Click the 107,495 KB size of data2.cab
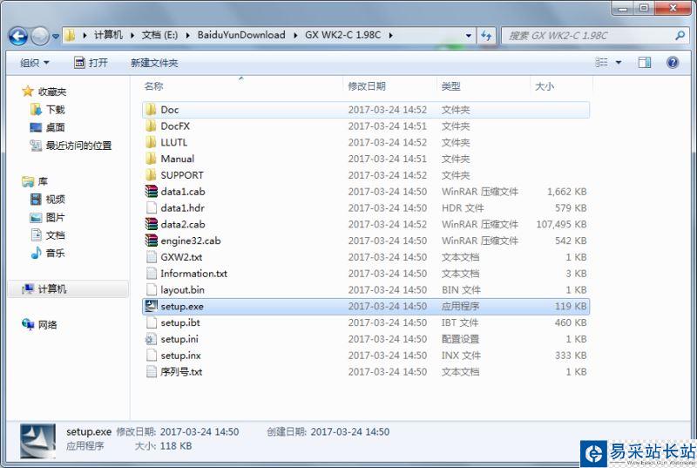Screen dimensions: 697x468 [561, 225]
